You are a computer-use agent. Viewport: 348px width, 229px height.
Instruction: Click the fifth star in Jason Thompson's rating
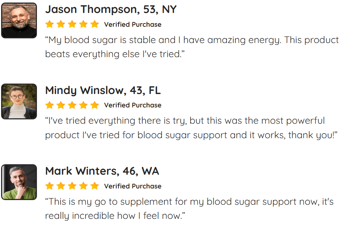95,24
